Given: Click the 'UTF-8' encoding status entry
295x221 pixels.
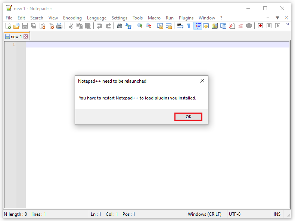Looking at the screenshot, I should click(x=235, y=214).
